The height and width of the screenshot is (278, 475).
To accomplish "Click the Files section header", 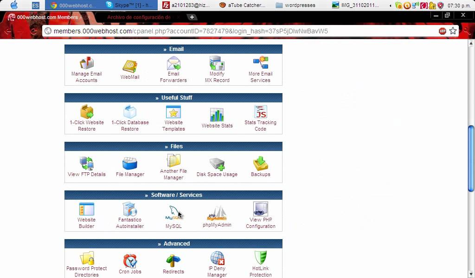I will [173, 146].
